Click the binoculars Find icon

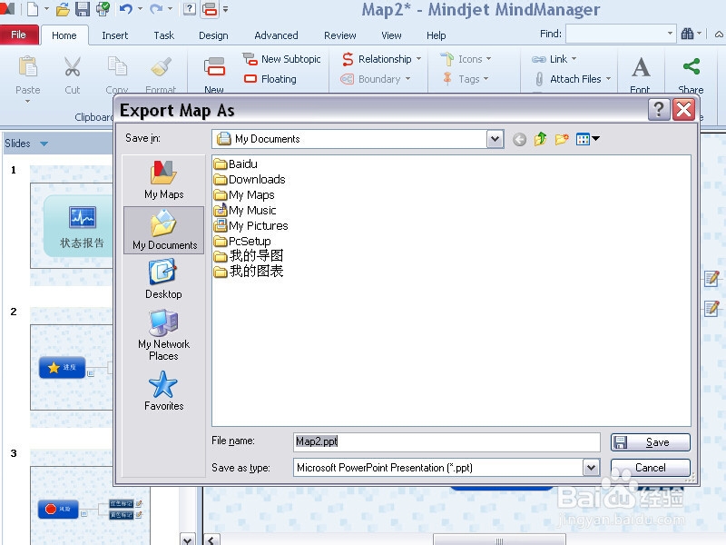688,34
